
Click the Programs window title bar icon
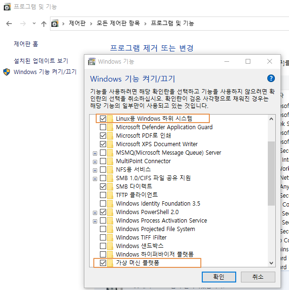coord(7,7)
